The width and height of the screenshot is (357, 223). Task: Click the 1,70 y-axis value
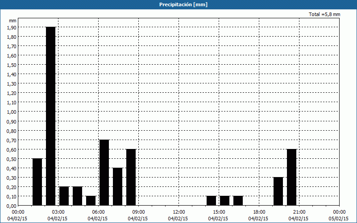(12, 46)
